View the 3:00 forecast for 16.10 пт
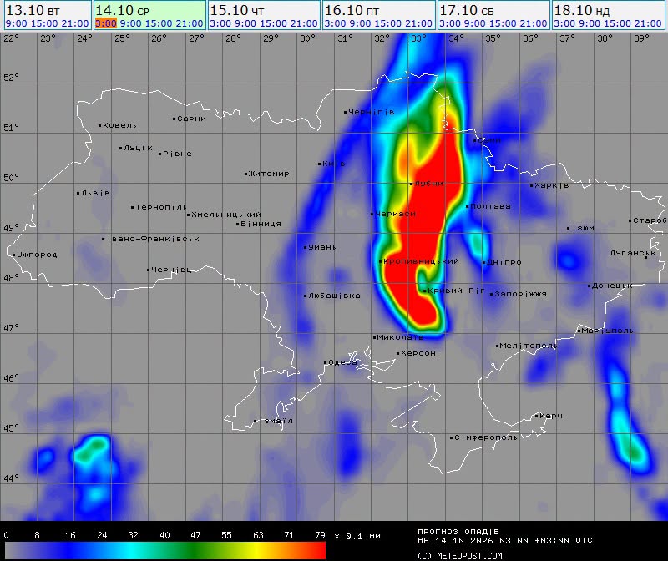The width and height of the screenshot is (668, 561). [335, 23]
